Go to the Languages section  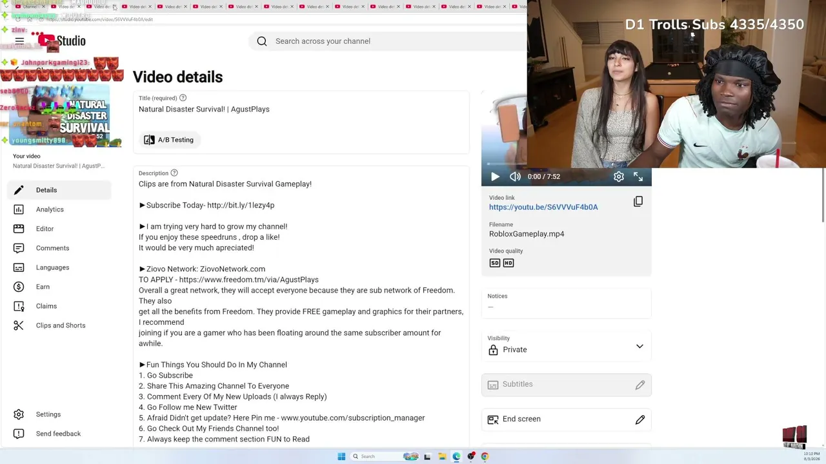click(52, 267)
